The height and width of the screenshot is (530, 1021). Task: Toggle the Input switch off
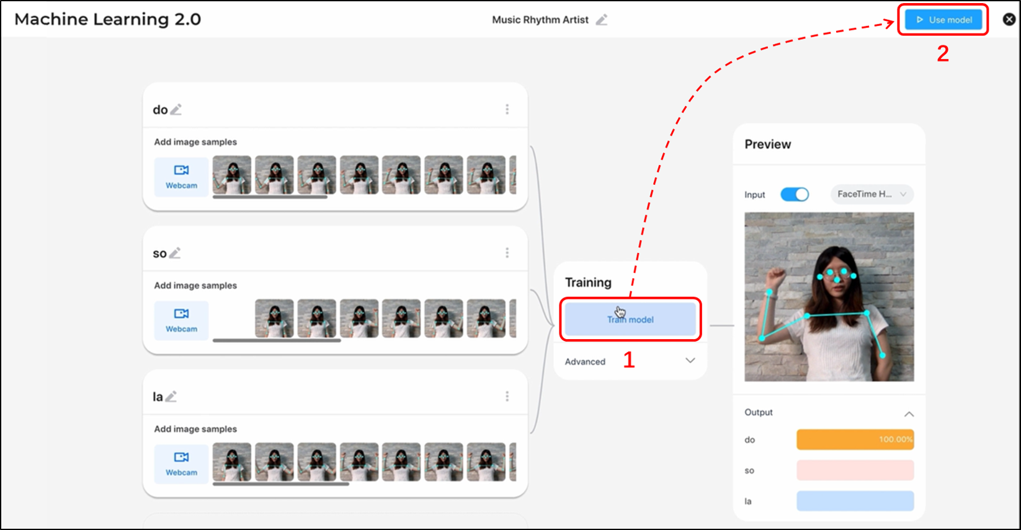pos(794,195)
